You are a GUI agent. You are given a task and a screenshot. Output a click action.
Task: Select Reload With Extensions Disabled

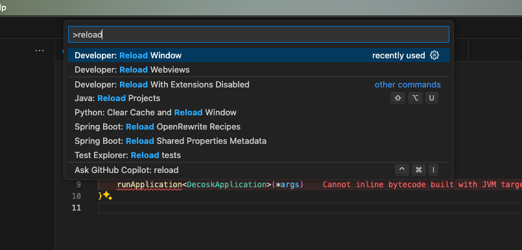258,84
